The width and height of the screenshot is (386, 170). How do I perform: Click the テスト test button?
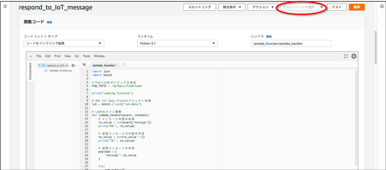(x=337, y=7)
